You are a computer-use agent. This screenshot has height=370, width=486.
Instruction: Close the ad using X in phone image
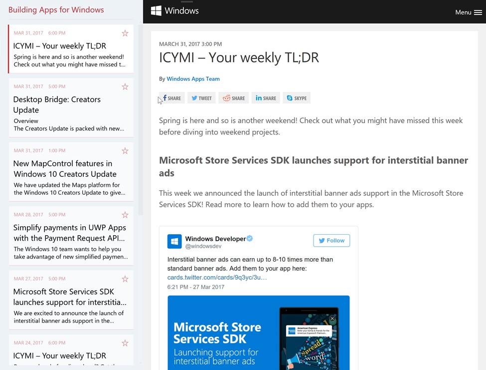(x=332, y=319)
